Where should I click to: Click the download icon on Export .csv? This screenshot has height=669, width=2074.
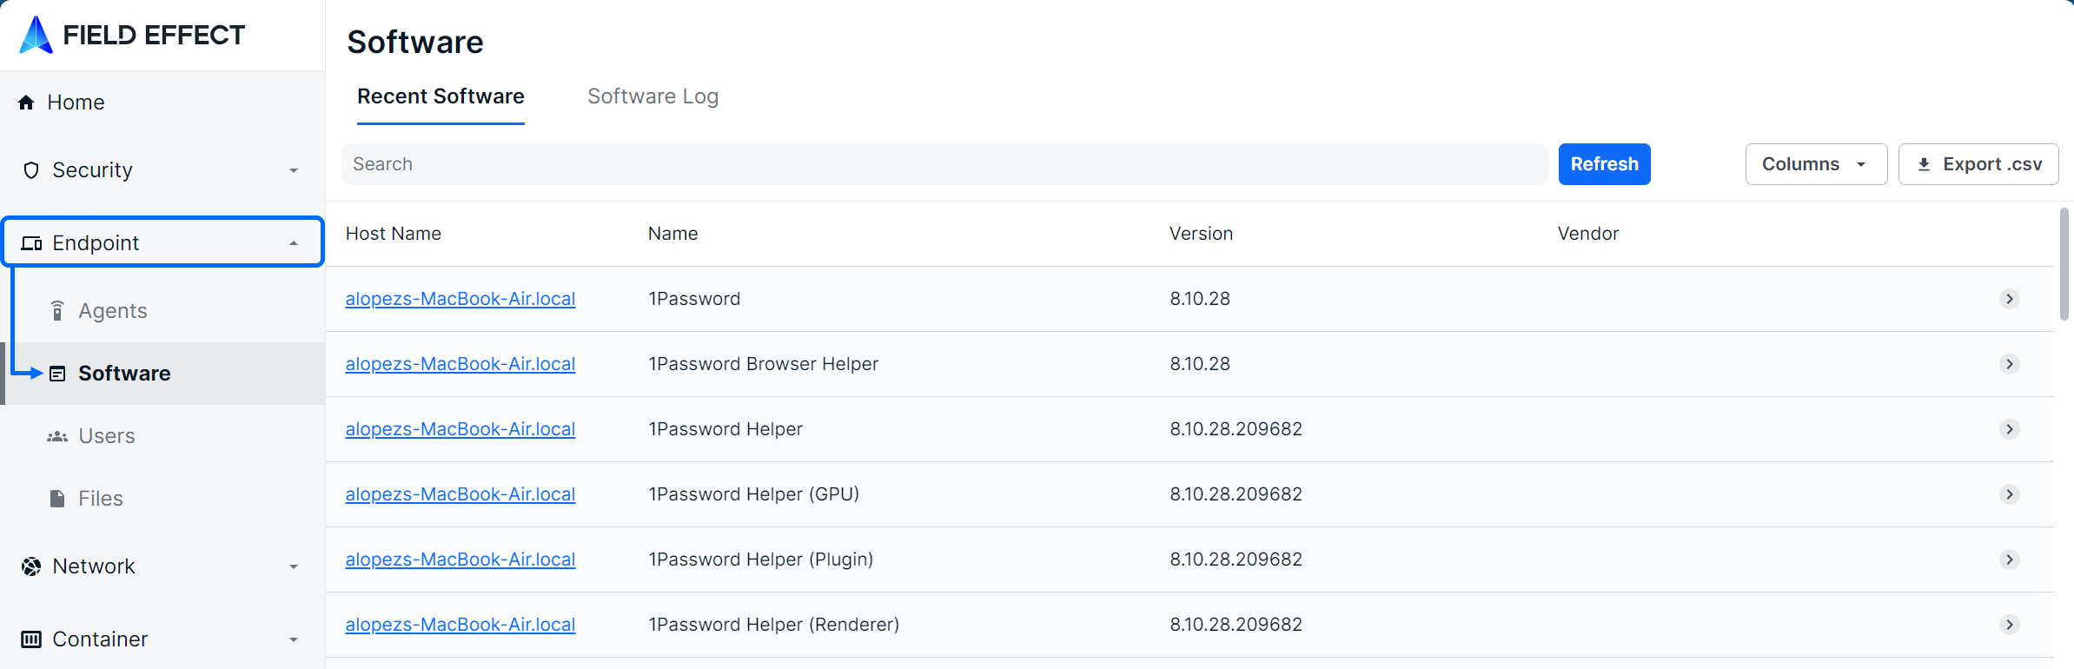pos(1924,164)
